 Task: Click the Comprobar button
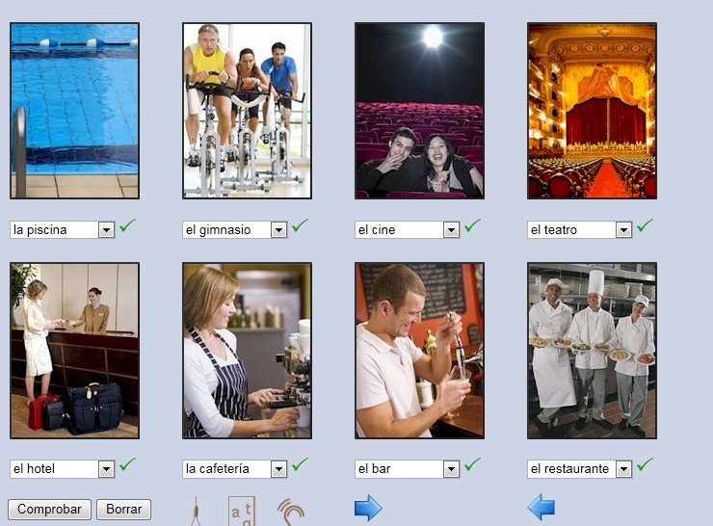(x=49, y=509)
